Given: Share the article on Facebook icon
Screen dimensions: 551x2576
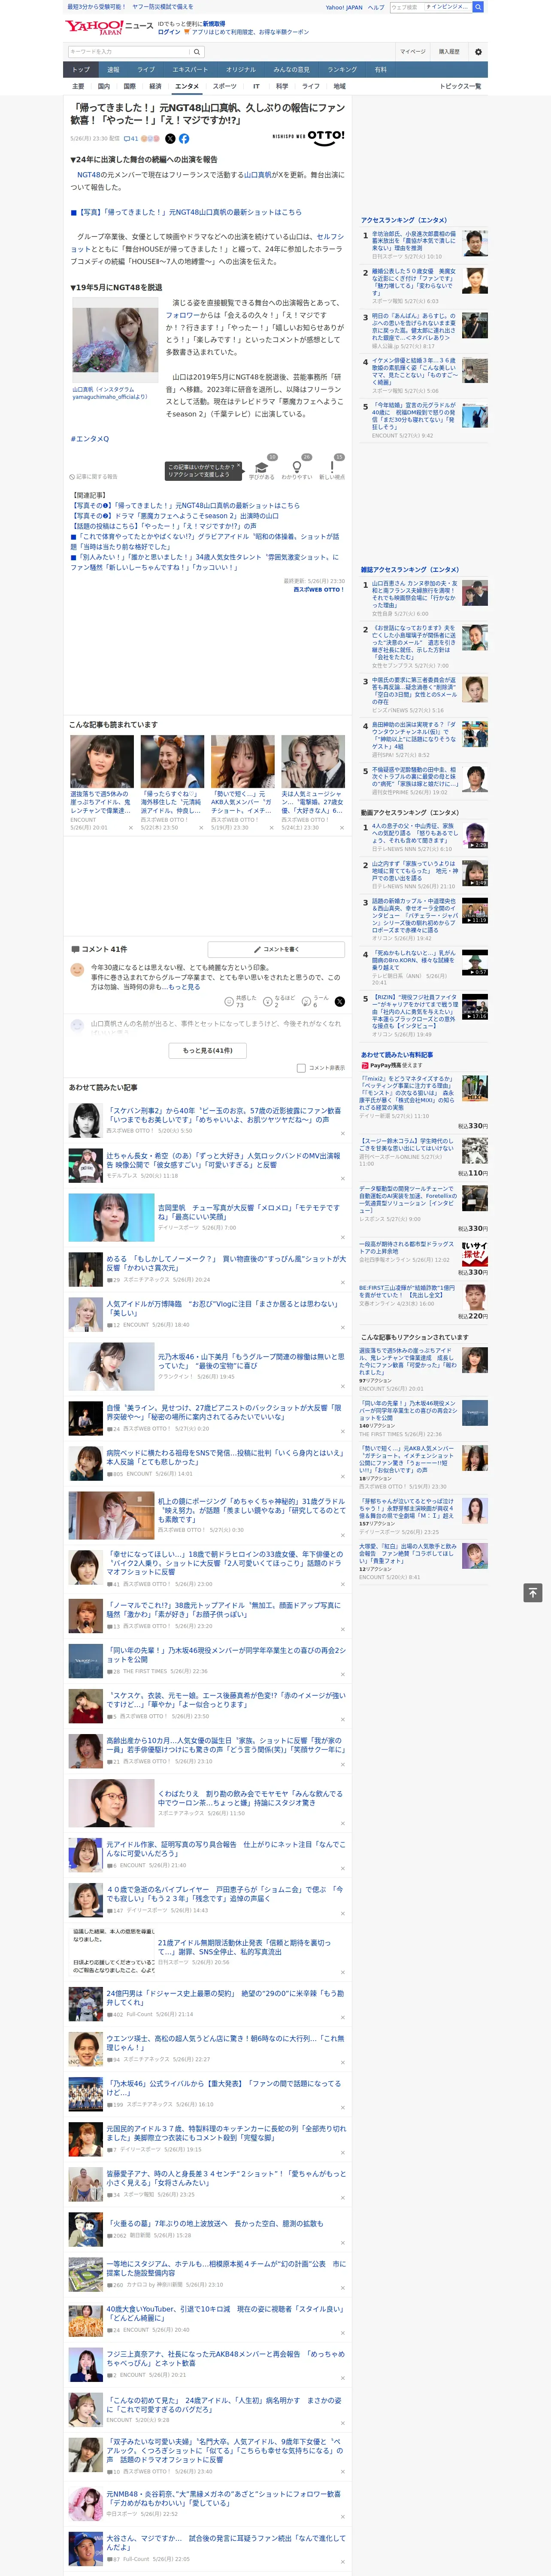Looking at the screenshot, I should [184, 139].
